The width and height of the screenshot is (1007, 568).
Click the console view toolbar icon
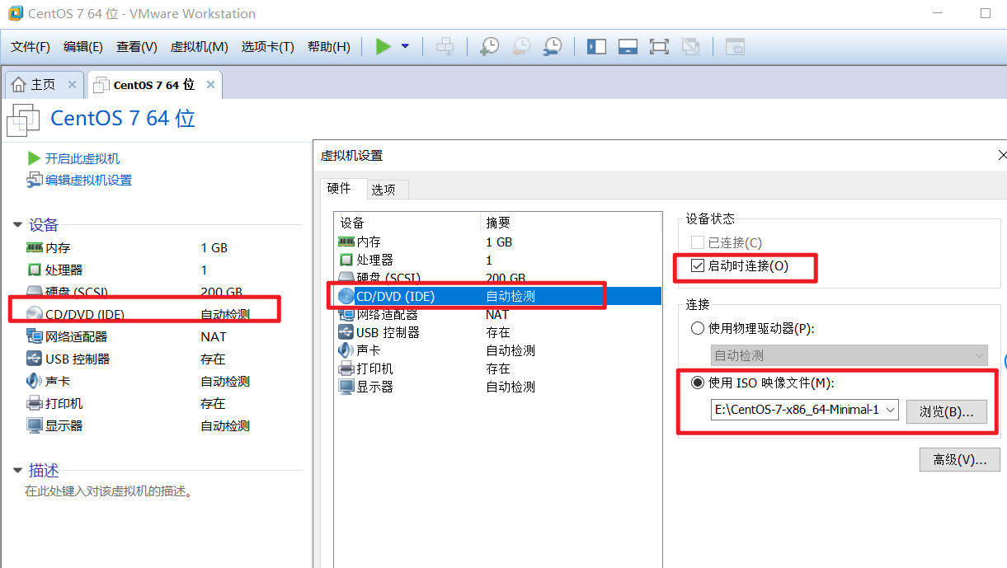(734, 46)
